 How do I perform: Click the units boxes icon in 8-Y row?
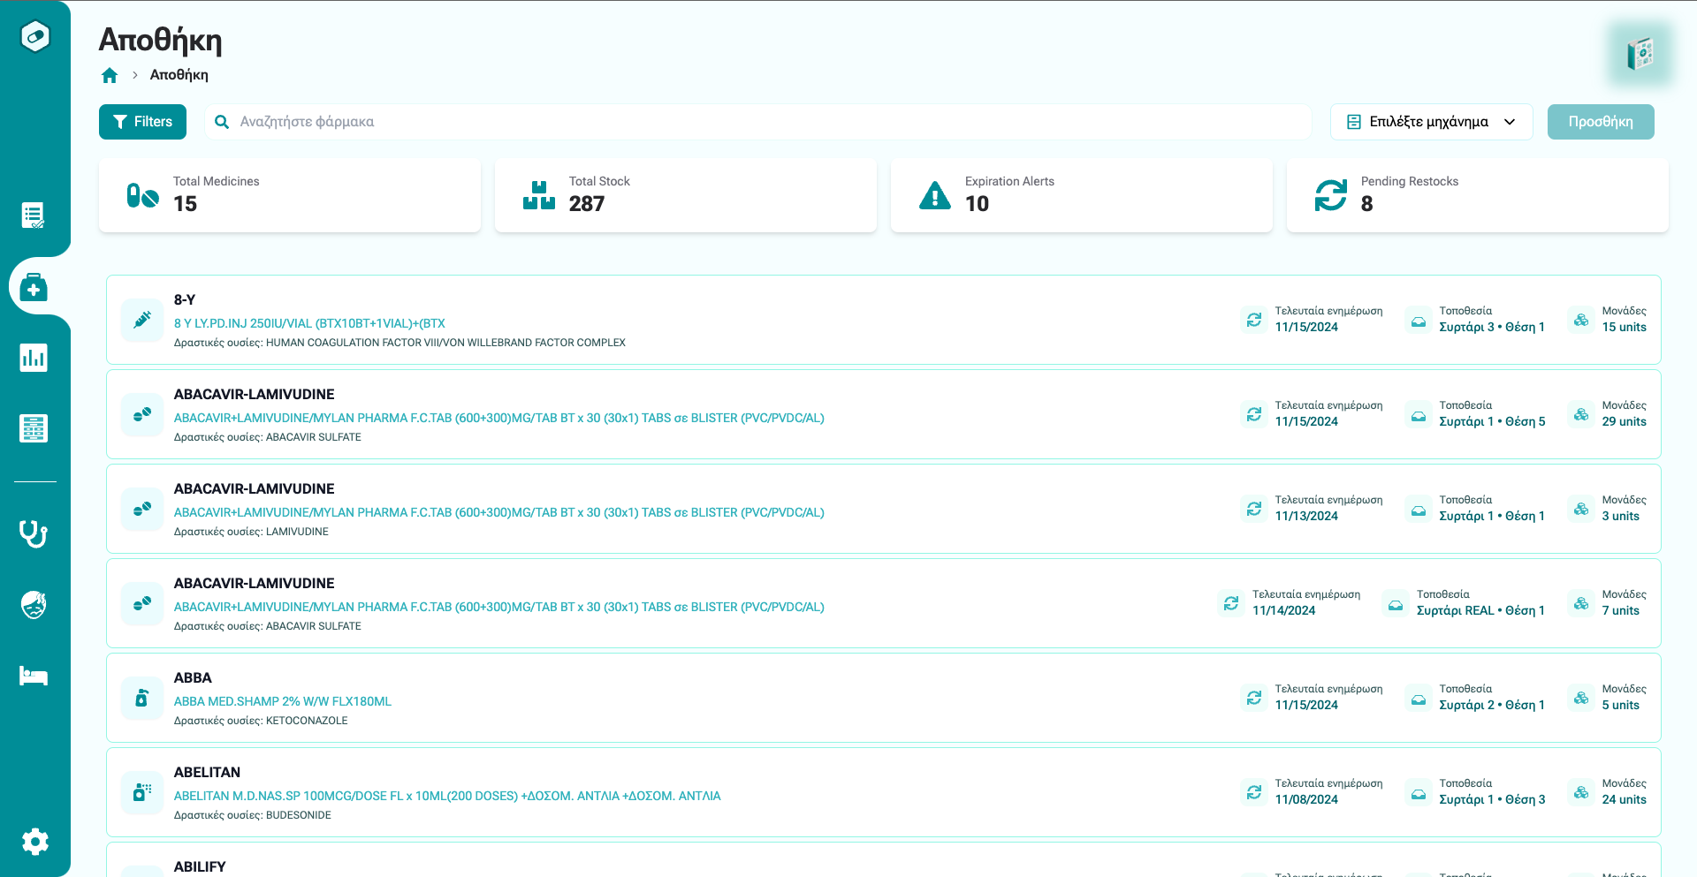pos(1581,320)
